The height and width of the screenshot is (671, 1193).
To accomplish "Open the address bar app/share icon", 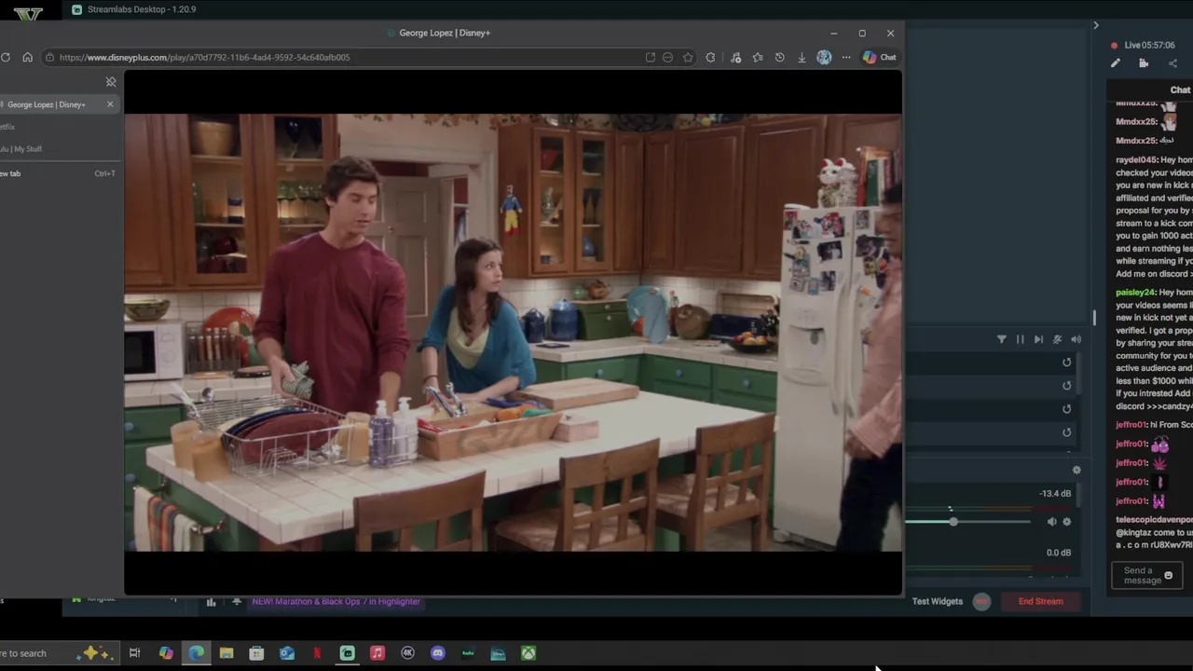I will pos(651,58).
